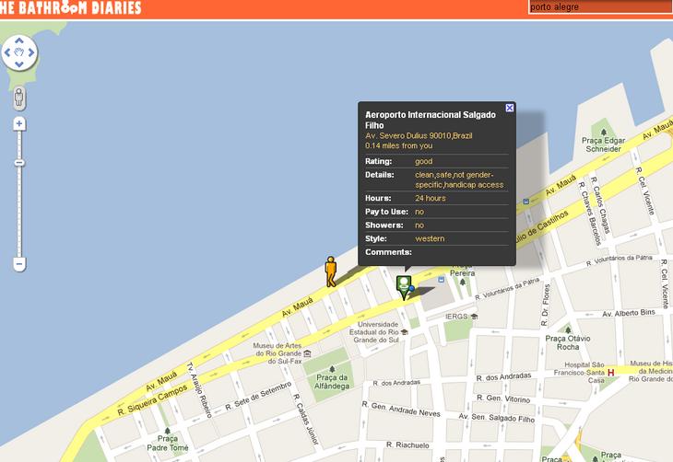Pan the map up with the top arrow
This screenshot has width=673, height=462.
(19, 41)
